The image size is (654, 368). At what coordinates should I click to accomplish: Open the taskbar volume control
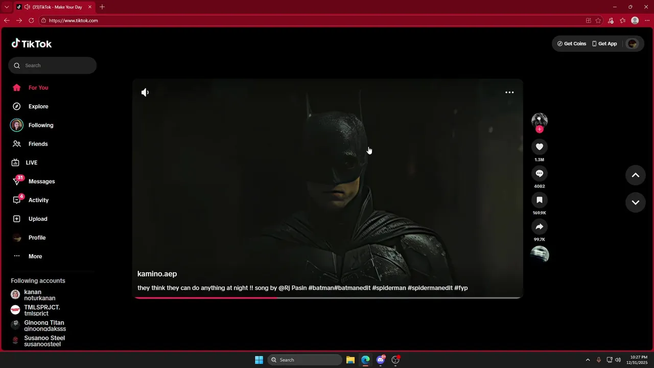(x=618, y=360)
